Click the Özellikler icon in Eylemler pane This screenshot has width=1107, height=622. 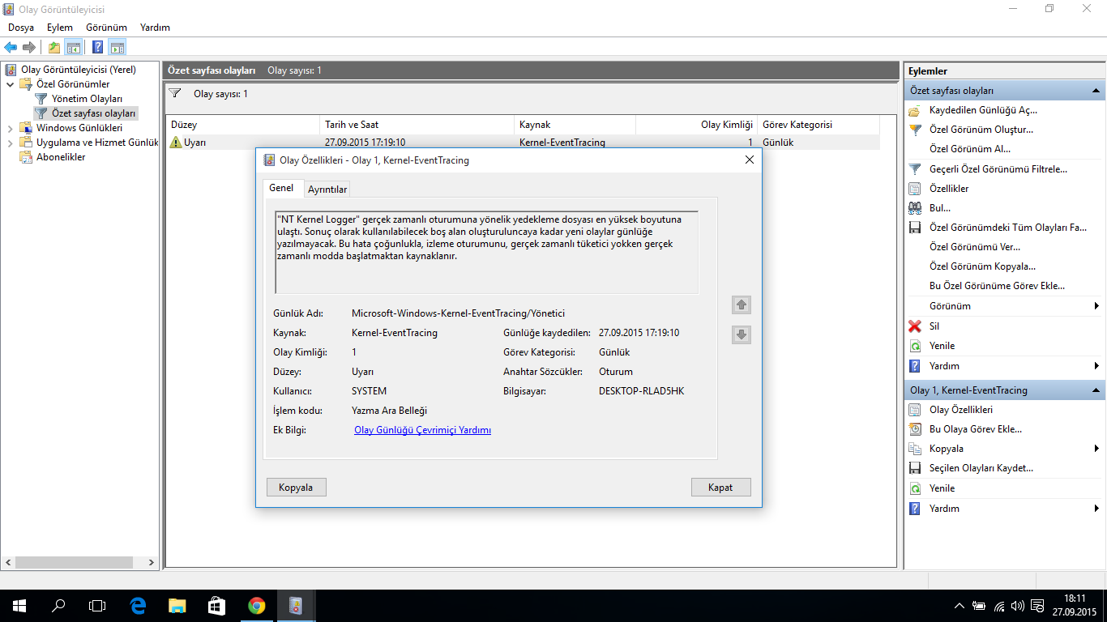tap(915, 189)
